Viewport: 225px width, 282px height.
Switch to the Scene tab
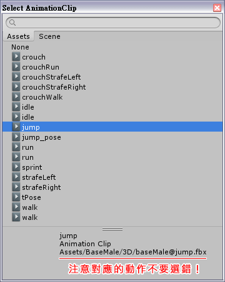(49, 36)
